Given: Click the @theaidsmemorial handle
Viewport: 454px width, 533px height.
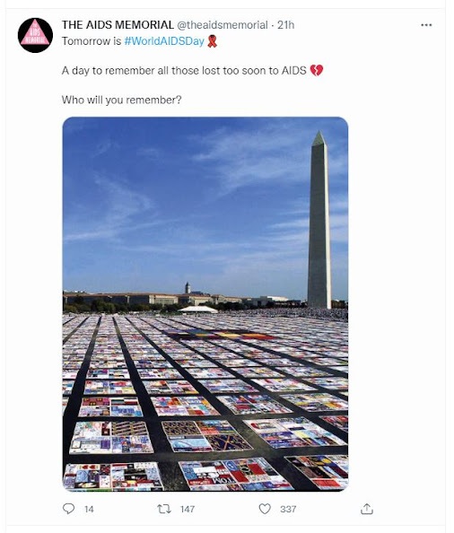Looking at the screenshot, I should pos(223,25).
